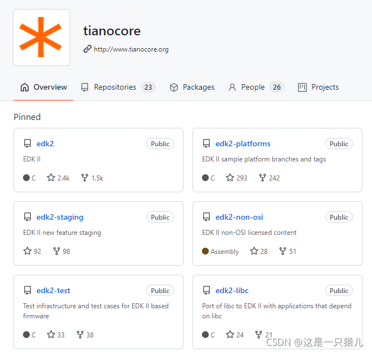Click the repo icon next to edk2-test
Screen dimensions: 372x352
pos(27,290)
